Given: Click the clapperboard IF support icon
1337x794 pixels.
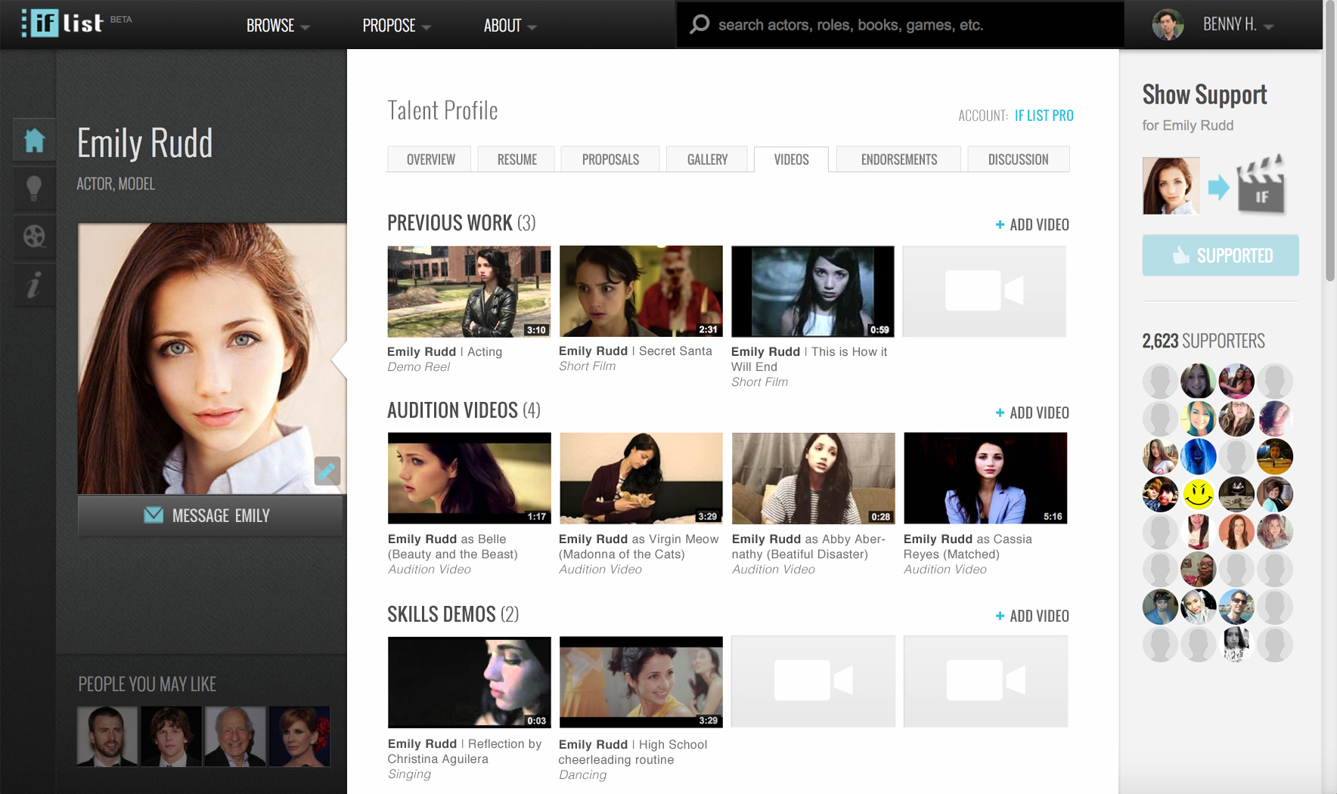Looking at the screenshot, I should tap(1261, 186).
